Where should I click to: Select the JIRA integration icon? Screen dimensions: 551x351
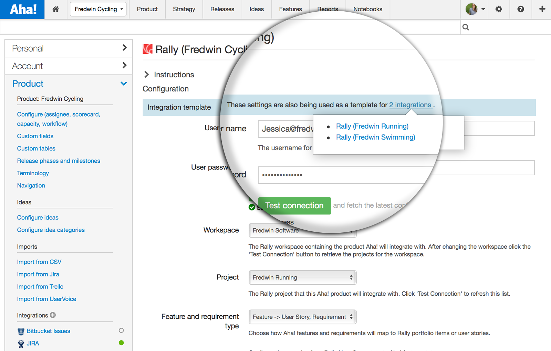[x=21, y=343]
